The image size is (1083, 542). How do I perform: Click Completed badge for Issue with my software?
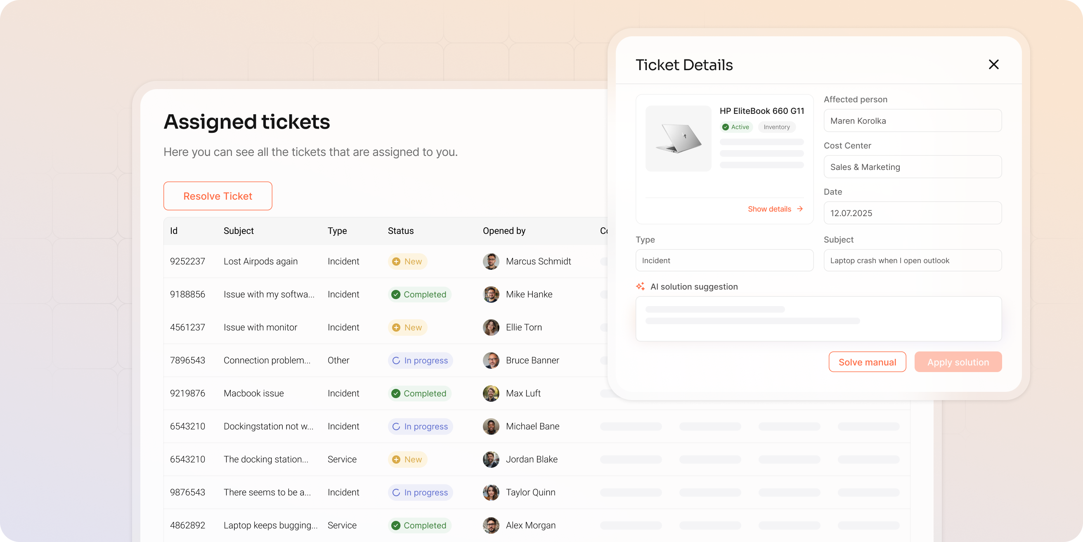click(420, 295)
